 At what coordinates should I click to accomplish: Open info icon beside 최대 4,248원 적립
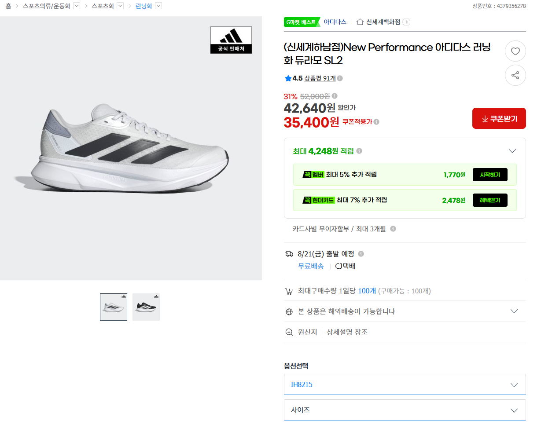(359, 151)
